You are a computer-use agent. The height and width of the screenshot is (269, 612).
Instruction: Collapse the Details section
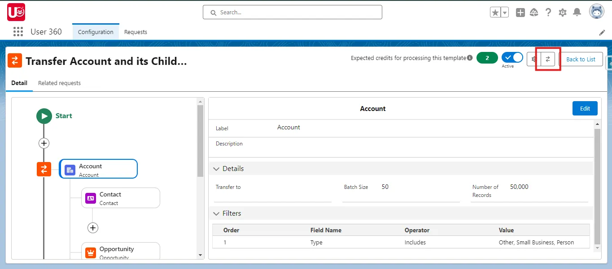[x=216, y=168]
